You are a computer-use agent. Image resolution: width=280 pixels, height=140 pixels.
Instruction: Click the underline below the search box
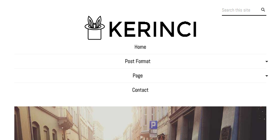[x=244, y=15]
